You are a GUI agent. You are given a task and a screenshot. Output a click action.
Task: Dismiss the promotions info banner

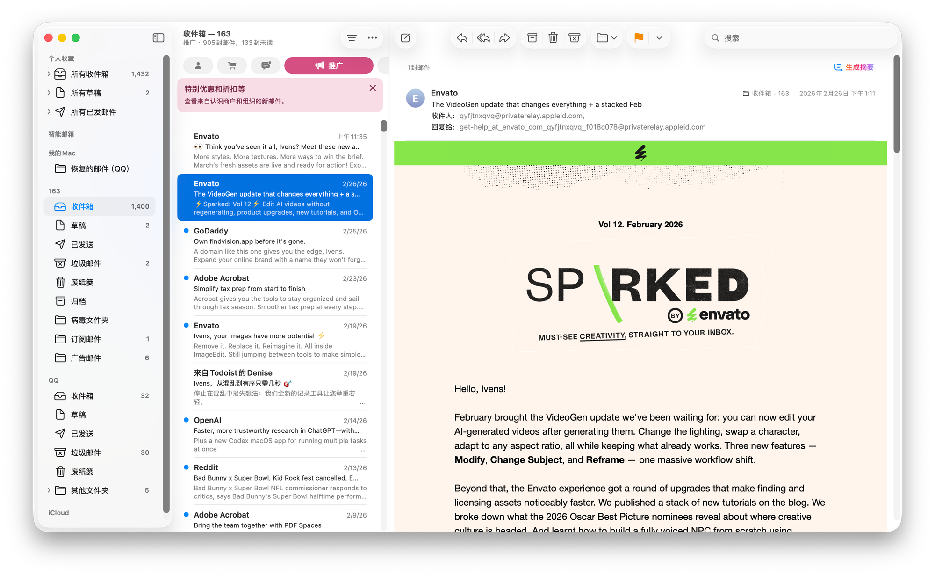pos(373,88)
